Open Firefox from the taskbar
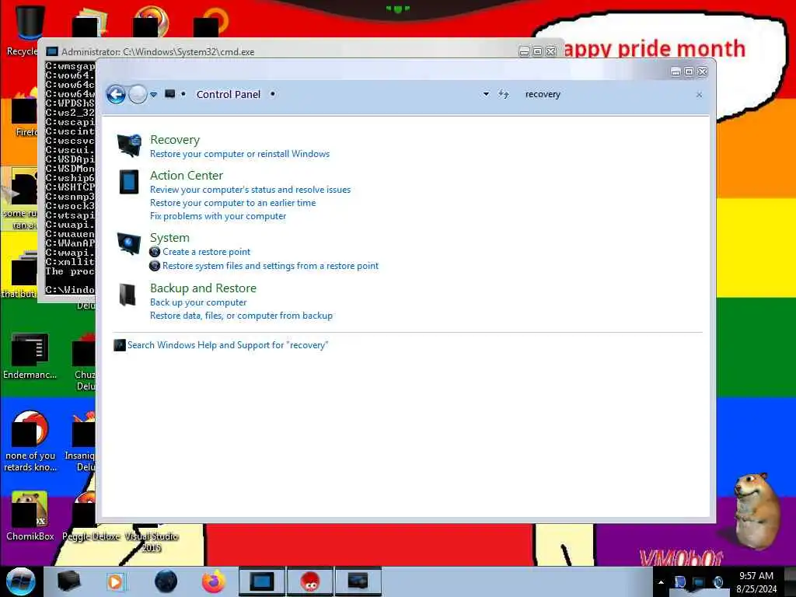Image resolution: width=796 pixels, height=597 pixels. point(214,581)
